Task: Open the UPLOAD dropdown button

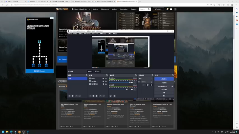Action: pos(158,9)
